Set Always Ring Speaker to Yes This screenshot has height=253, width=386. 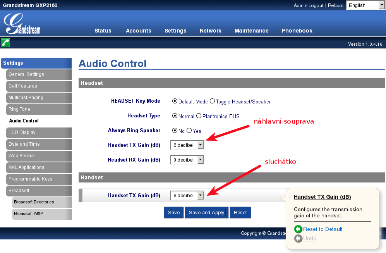click(x=189, y=131)
